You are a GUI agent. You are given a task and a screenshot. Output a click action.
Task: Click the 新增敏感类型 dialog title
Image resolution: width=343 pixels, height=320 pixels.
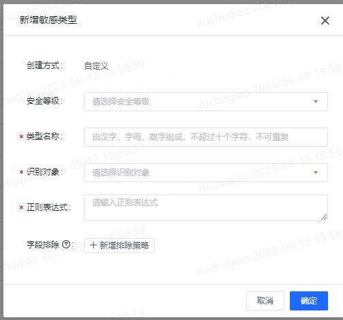pos(48,20)
